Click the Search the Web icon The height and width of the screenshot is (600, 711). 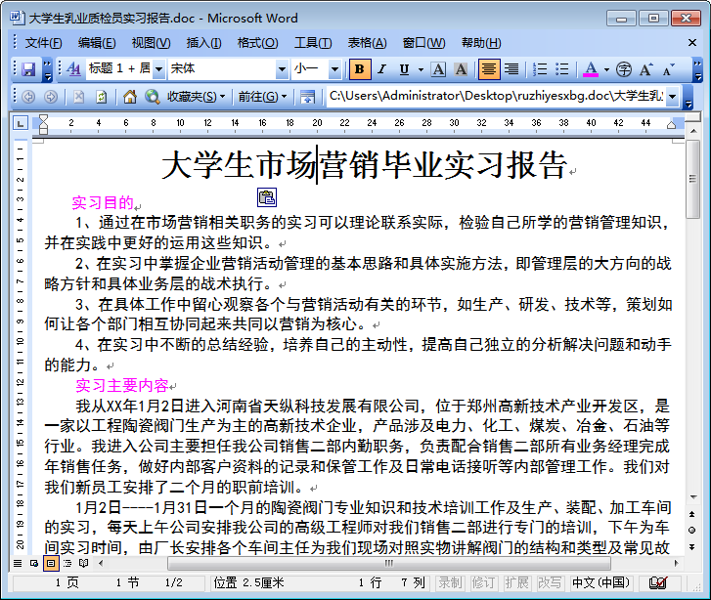pyautogui.click(x=153, y=97)
